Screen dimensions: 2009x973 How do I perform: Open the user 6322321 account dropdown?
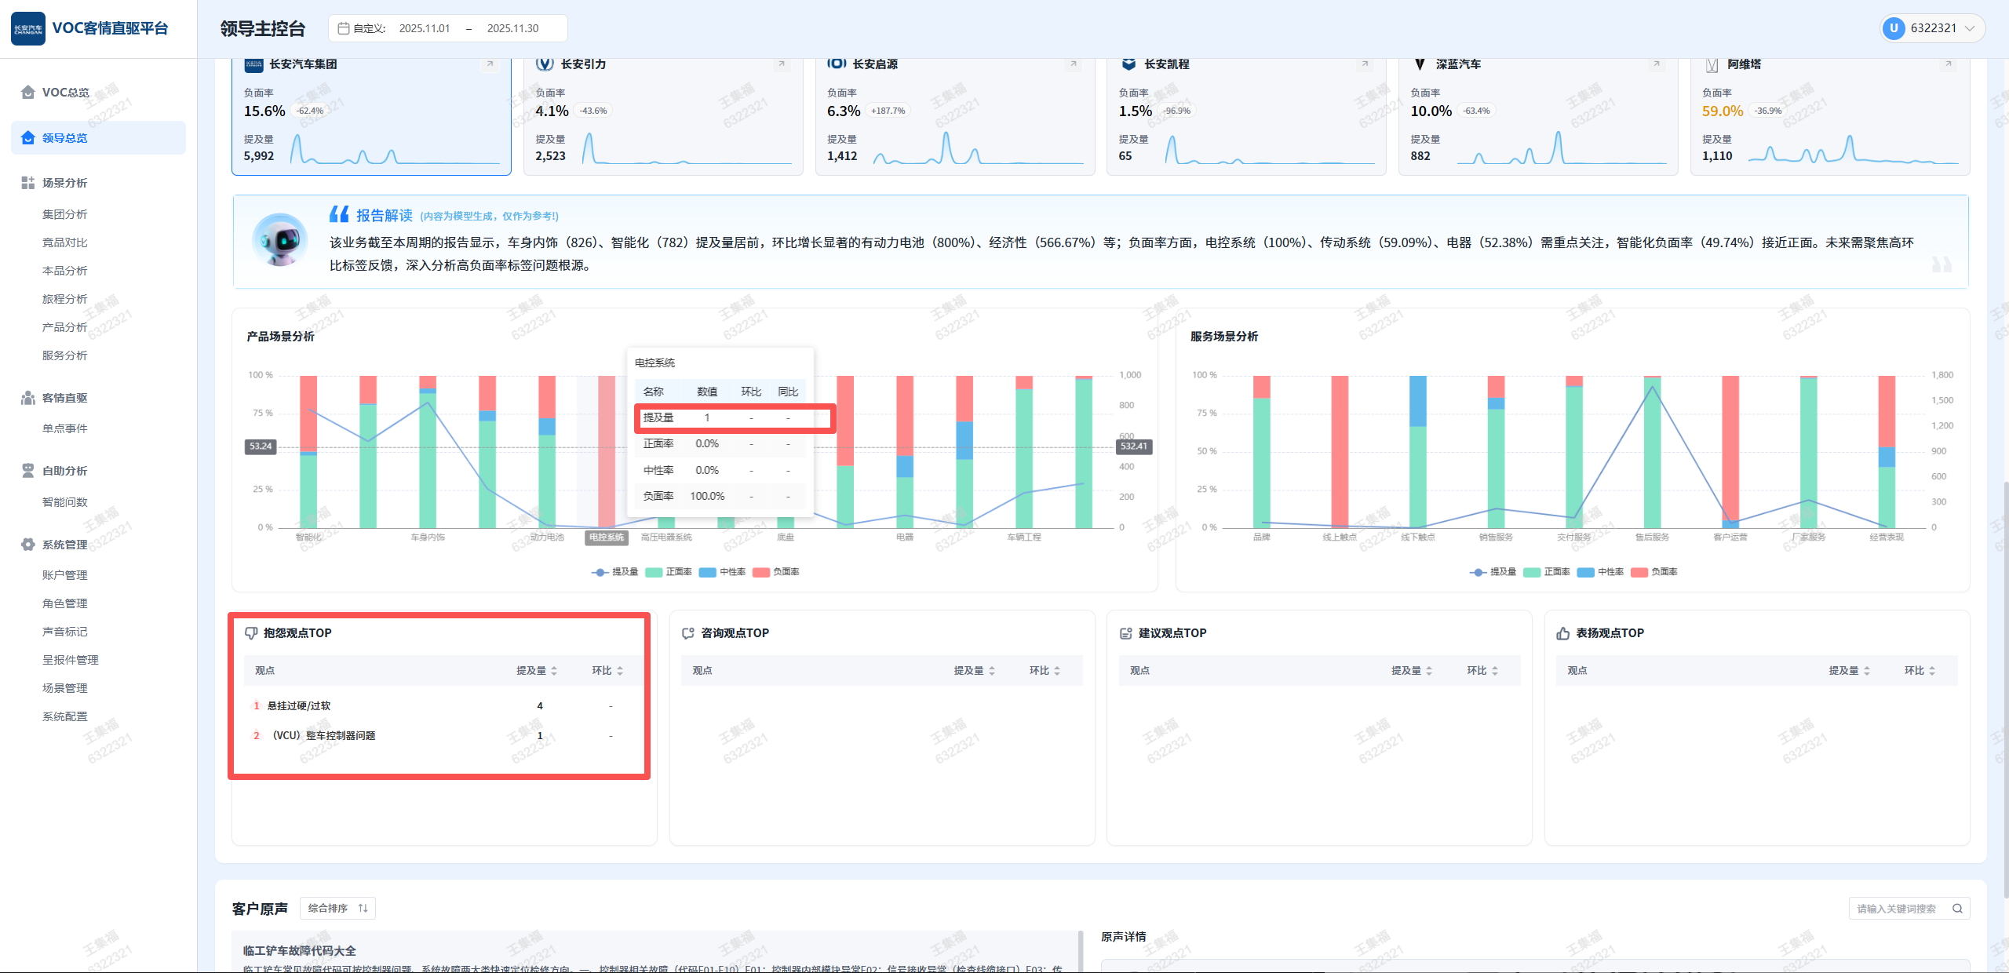pyautogui.click(x=1933, y=28)
